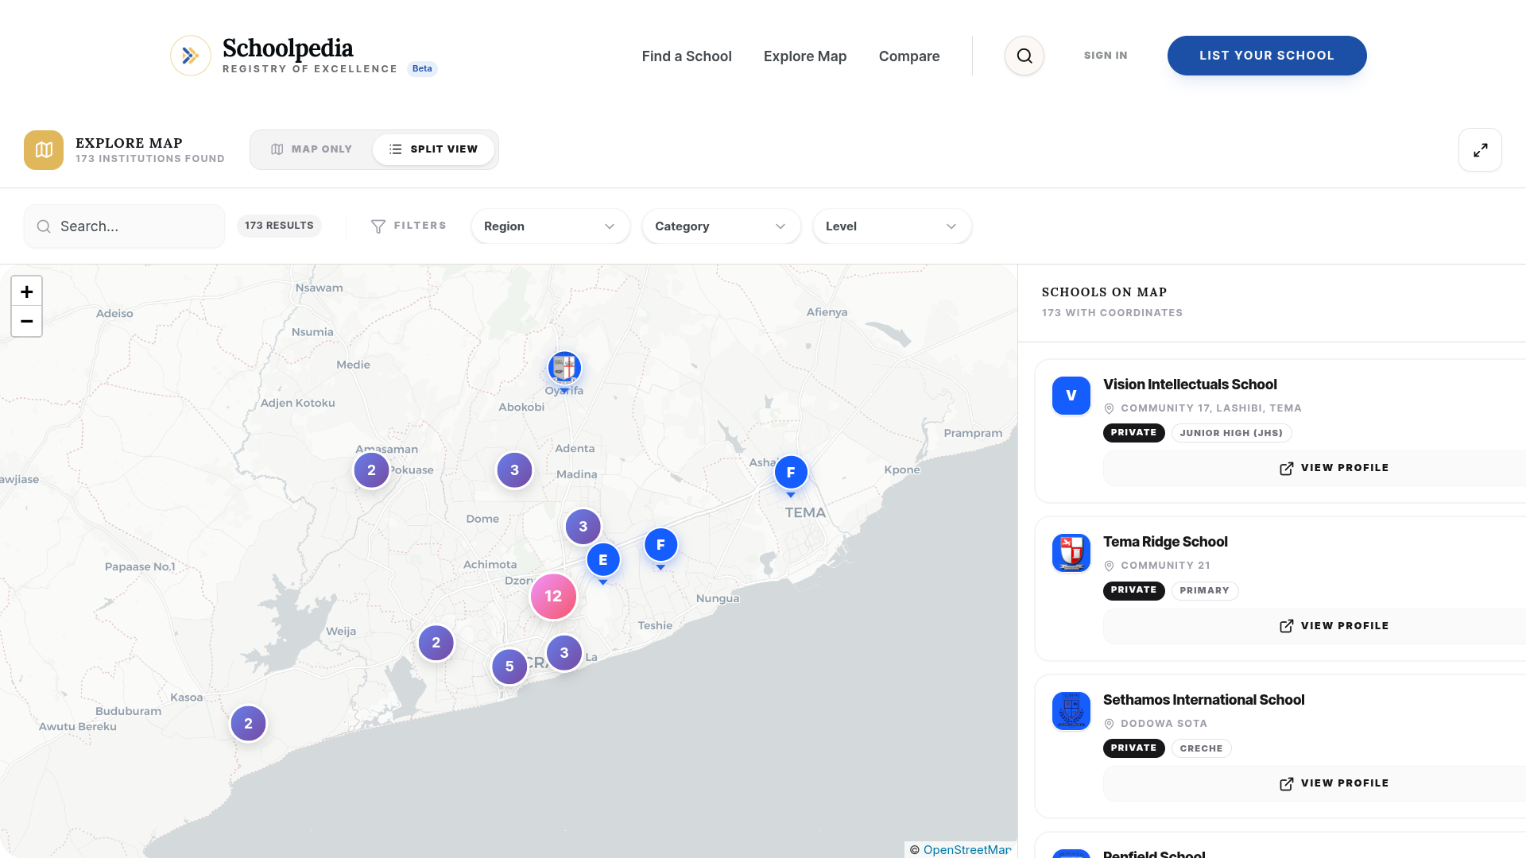Click the filter funnel icon
1526x858 pixels.
[378, 226]
